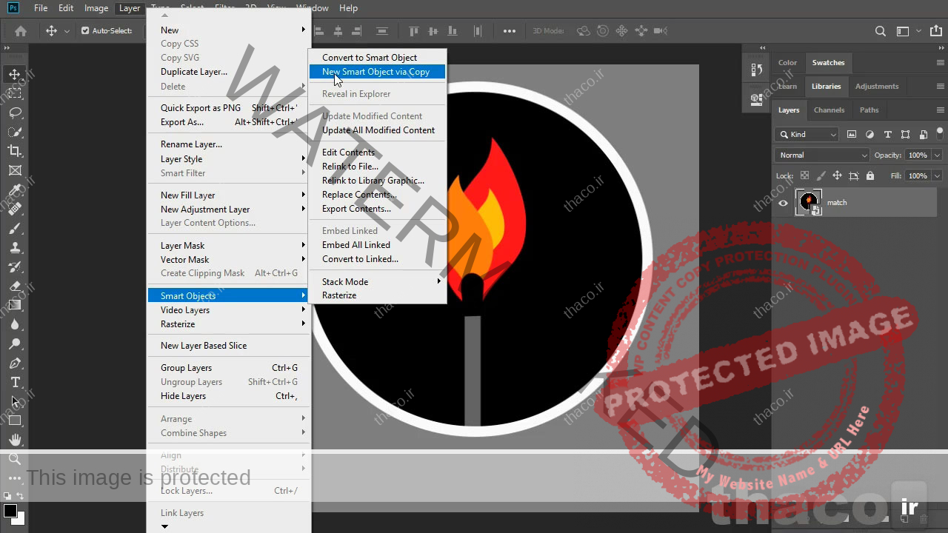Click Group Layers entry
Image resolution: width=948 pixels, height=533 pixels.
pos(230,368)
